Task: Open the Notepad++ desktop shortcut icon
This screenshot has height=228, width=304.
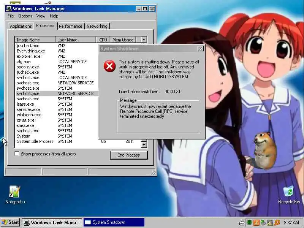Action: point(15,192)
